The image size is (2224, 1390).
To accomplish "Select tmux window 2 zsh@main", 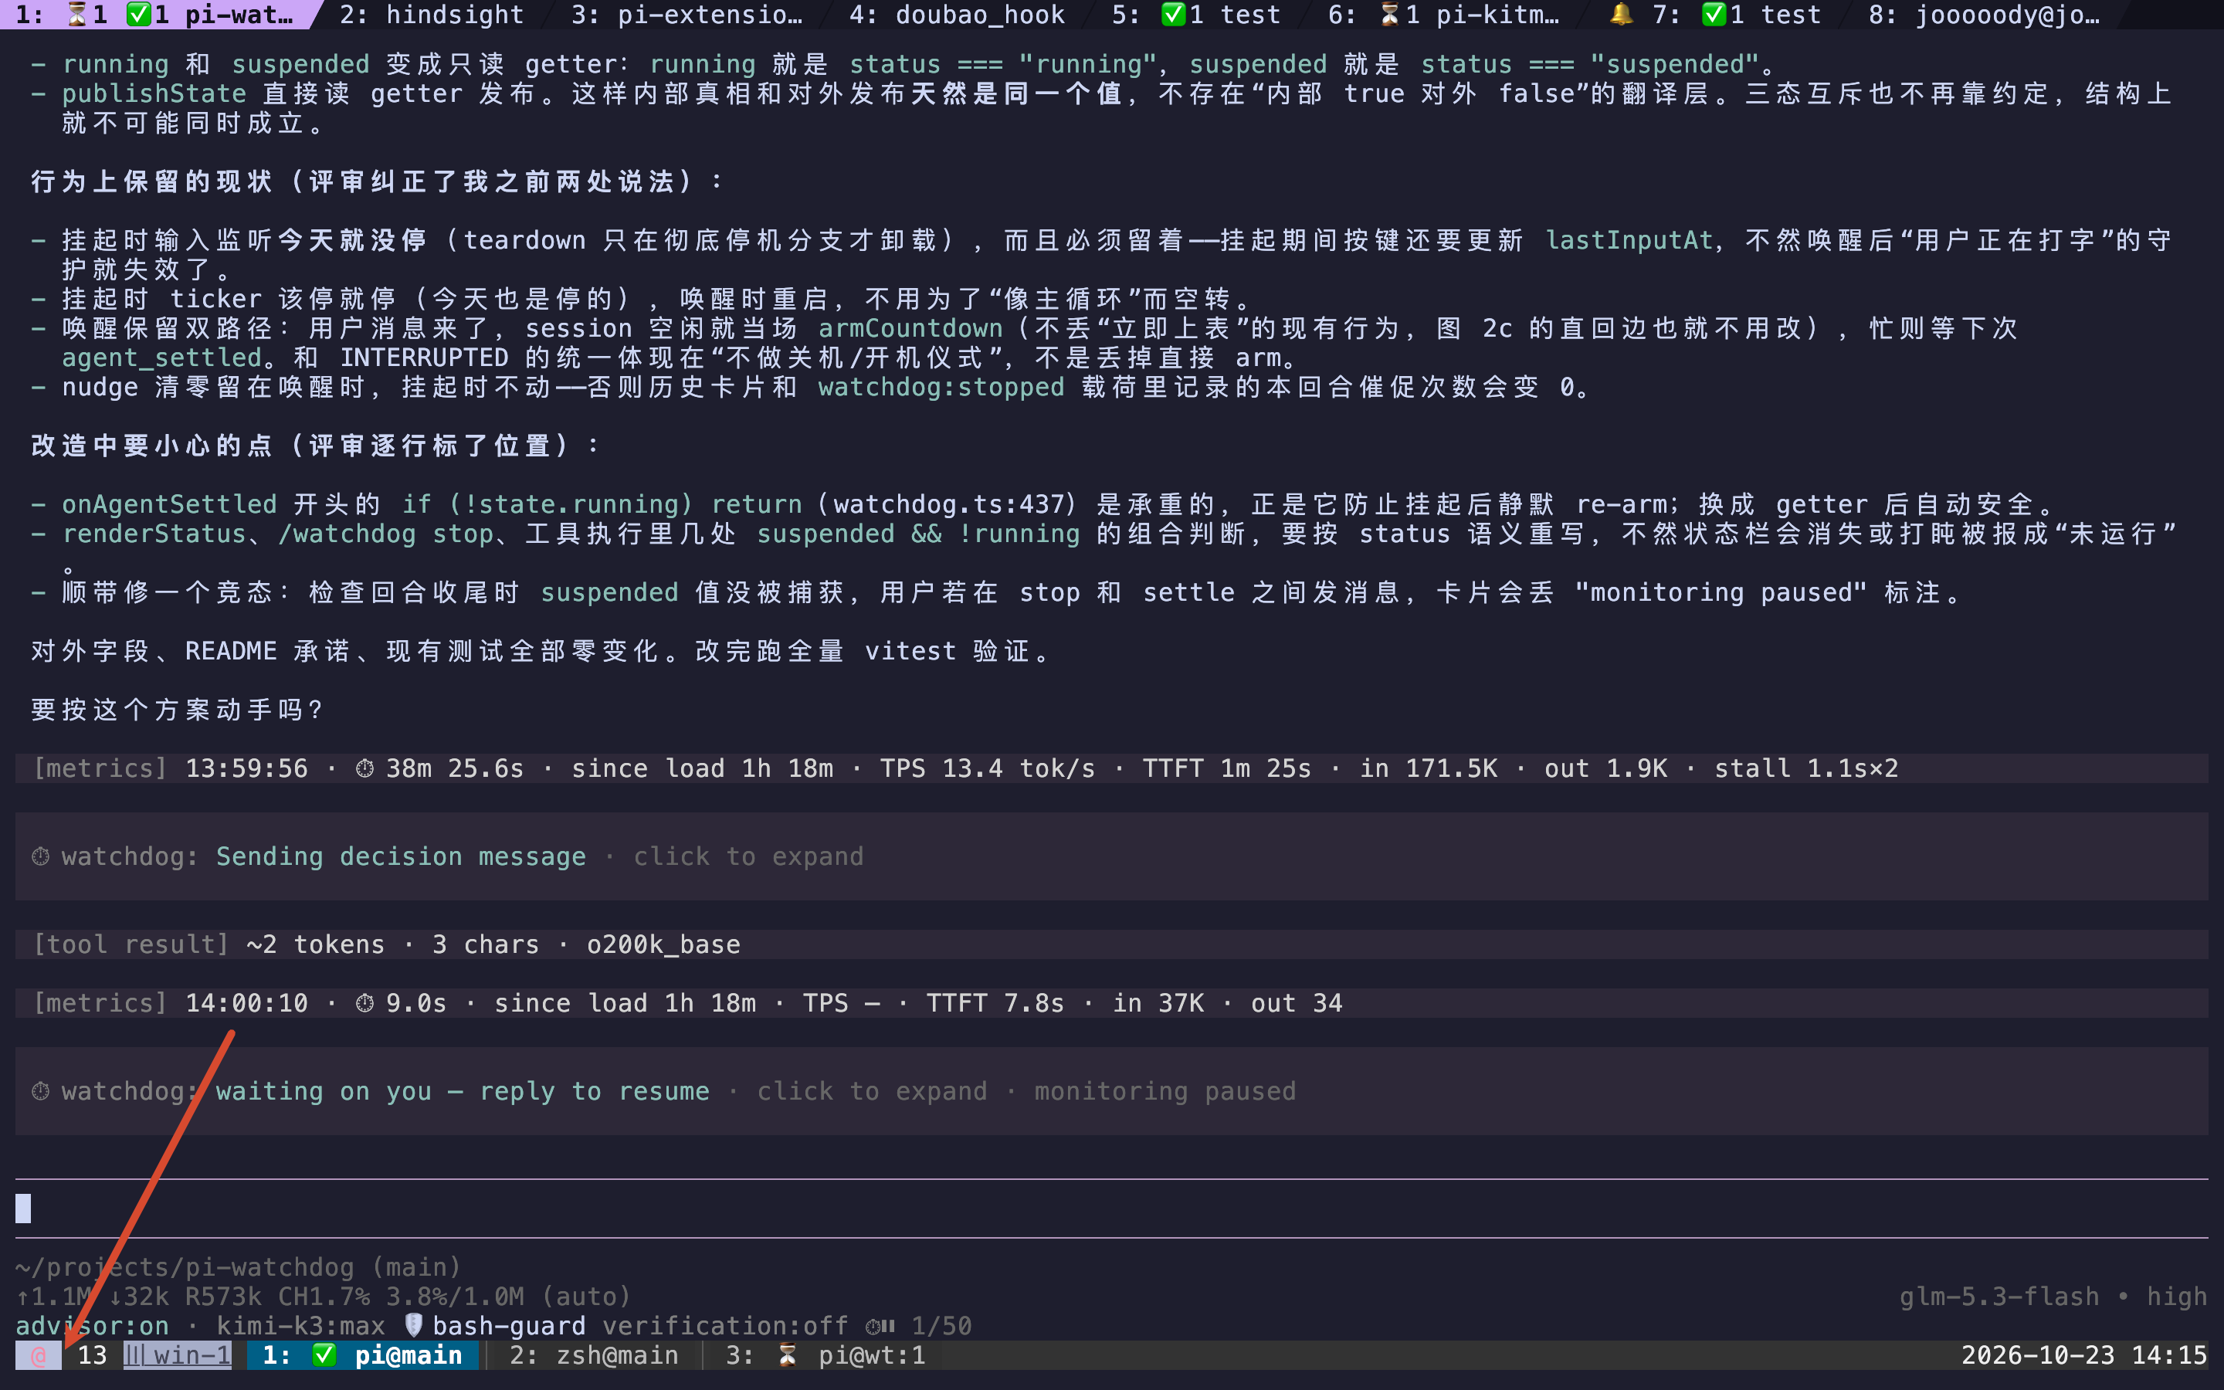I will (x=594, y=1355).
